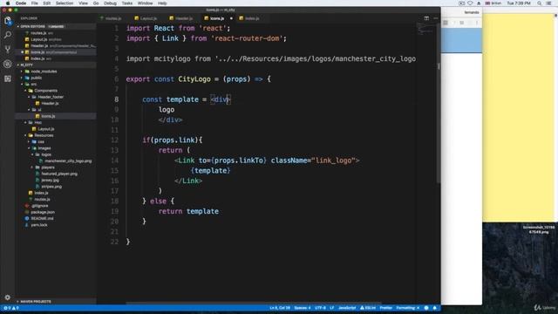The width and height of the screenshot is (558, 314).
Task: Click the Prettier status item
Action: [x=385, y=308]
